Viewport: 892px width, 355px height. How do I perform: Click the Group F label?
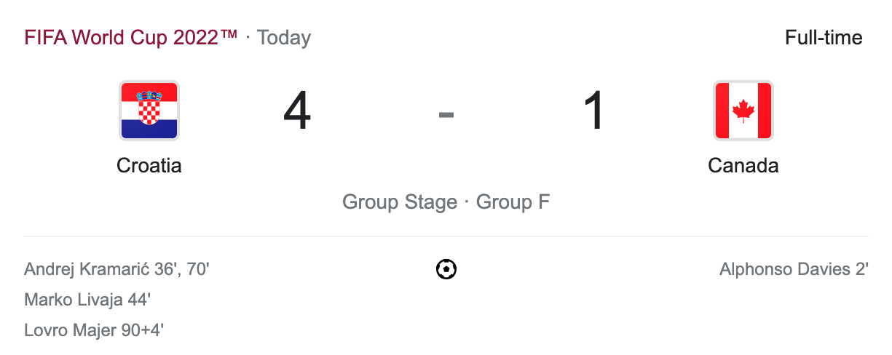pyautogui.click(x=513, y=202)
